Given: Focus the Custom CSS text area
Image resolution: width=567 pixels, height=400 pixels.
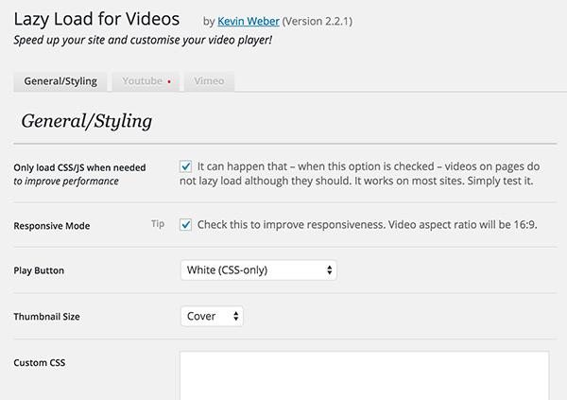Looking at the screenshot, I should [365, 375].
